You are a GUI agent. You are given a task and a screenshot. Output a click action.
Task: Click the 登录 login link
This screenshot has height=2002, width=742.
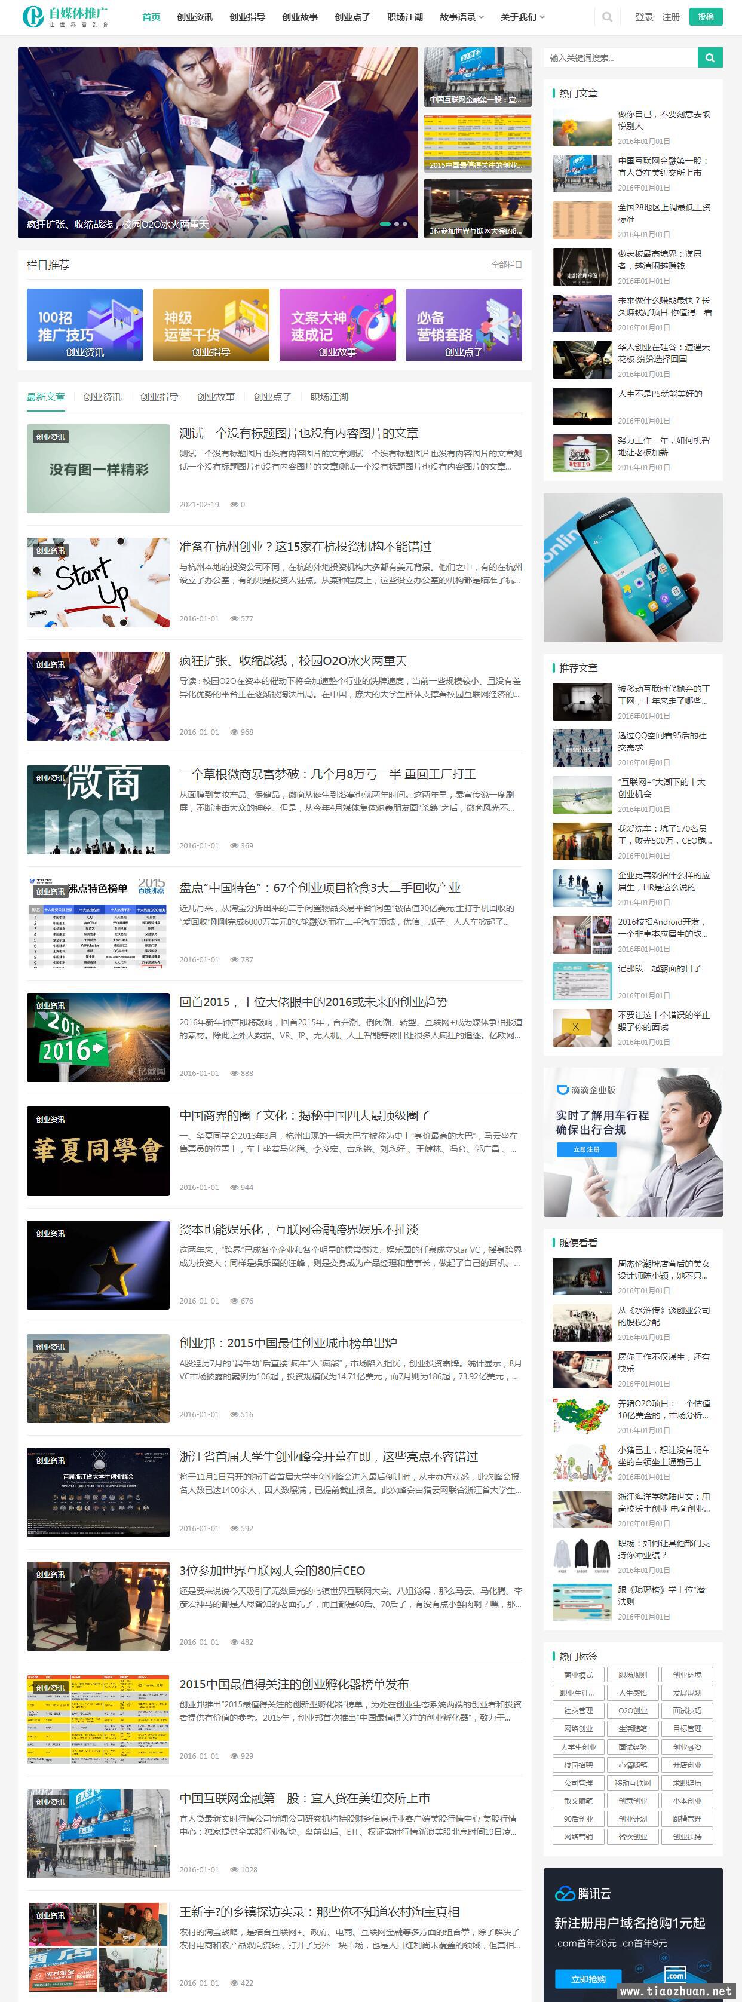pos(643,17)
